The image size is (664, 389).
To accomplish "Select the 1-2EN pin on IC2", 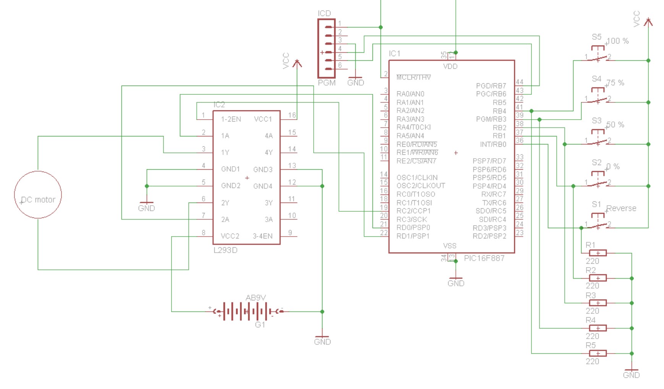I will [x=231, y=119].
